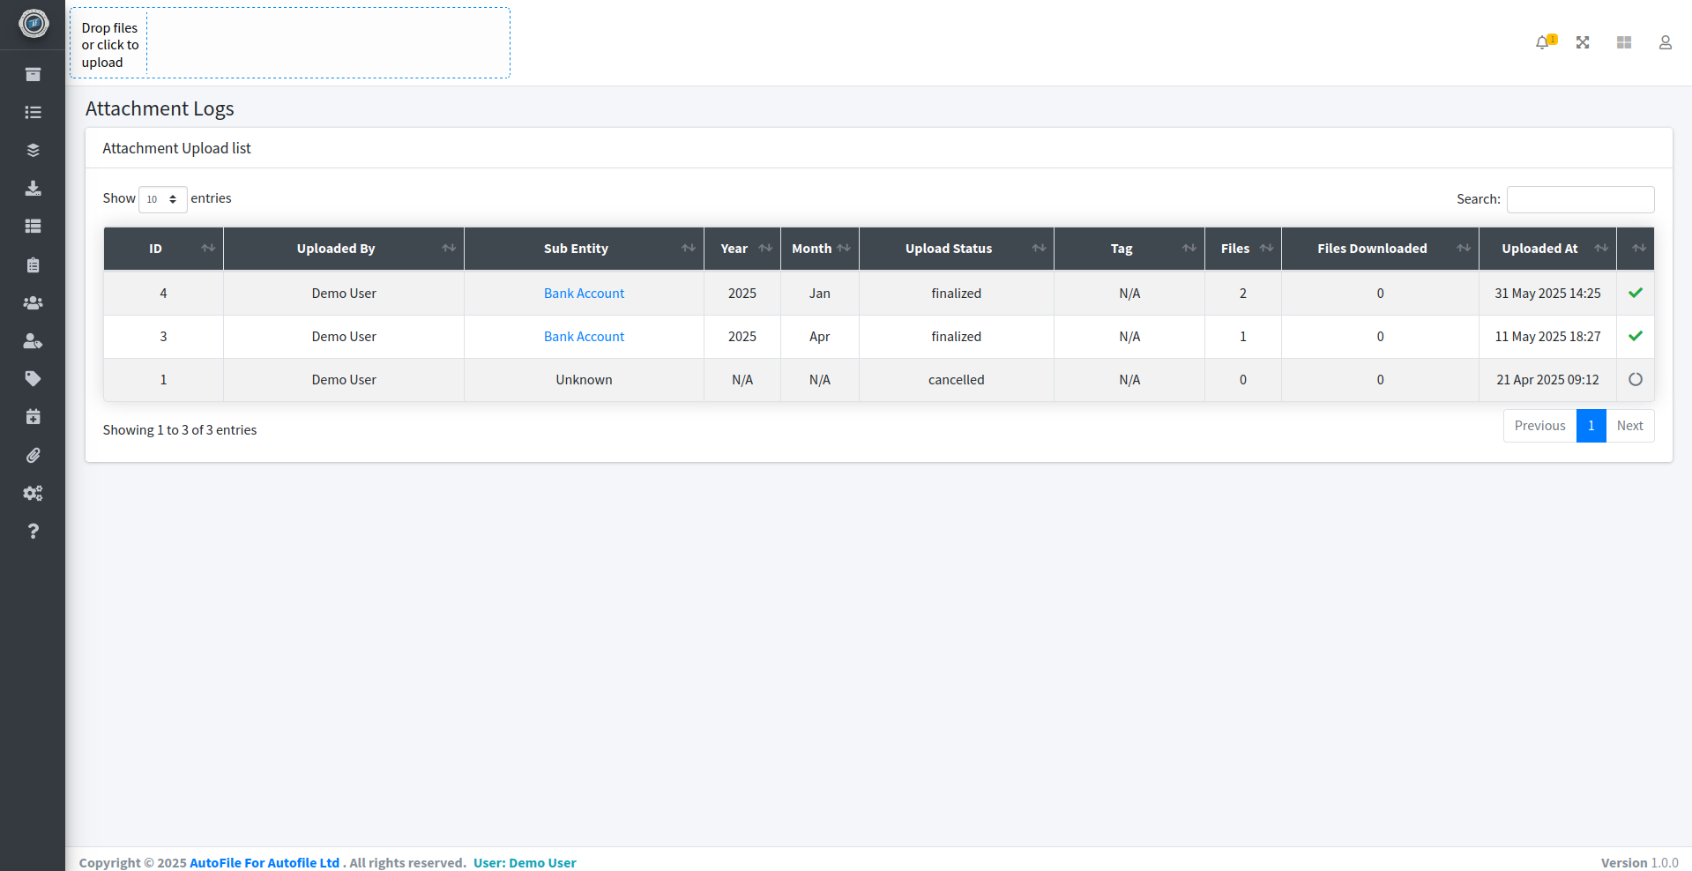
Task: Select page 1 in the pagination
Action: coord(1590,426)
